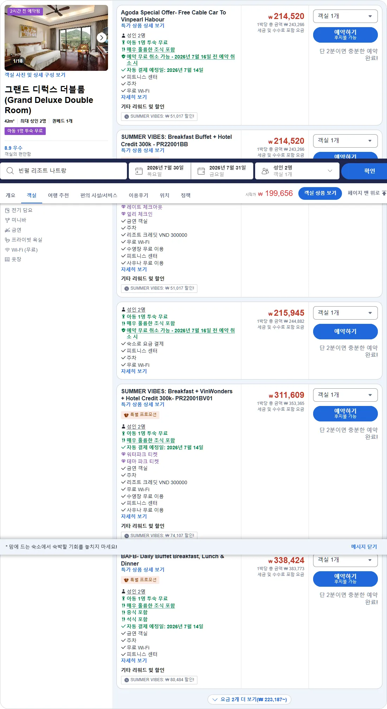
Task: Click 특별 프로모션 badge icon under VinWonders offer
Action: click(126, 415)
